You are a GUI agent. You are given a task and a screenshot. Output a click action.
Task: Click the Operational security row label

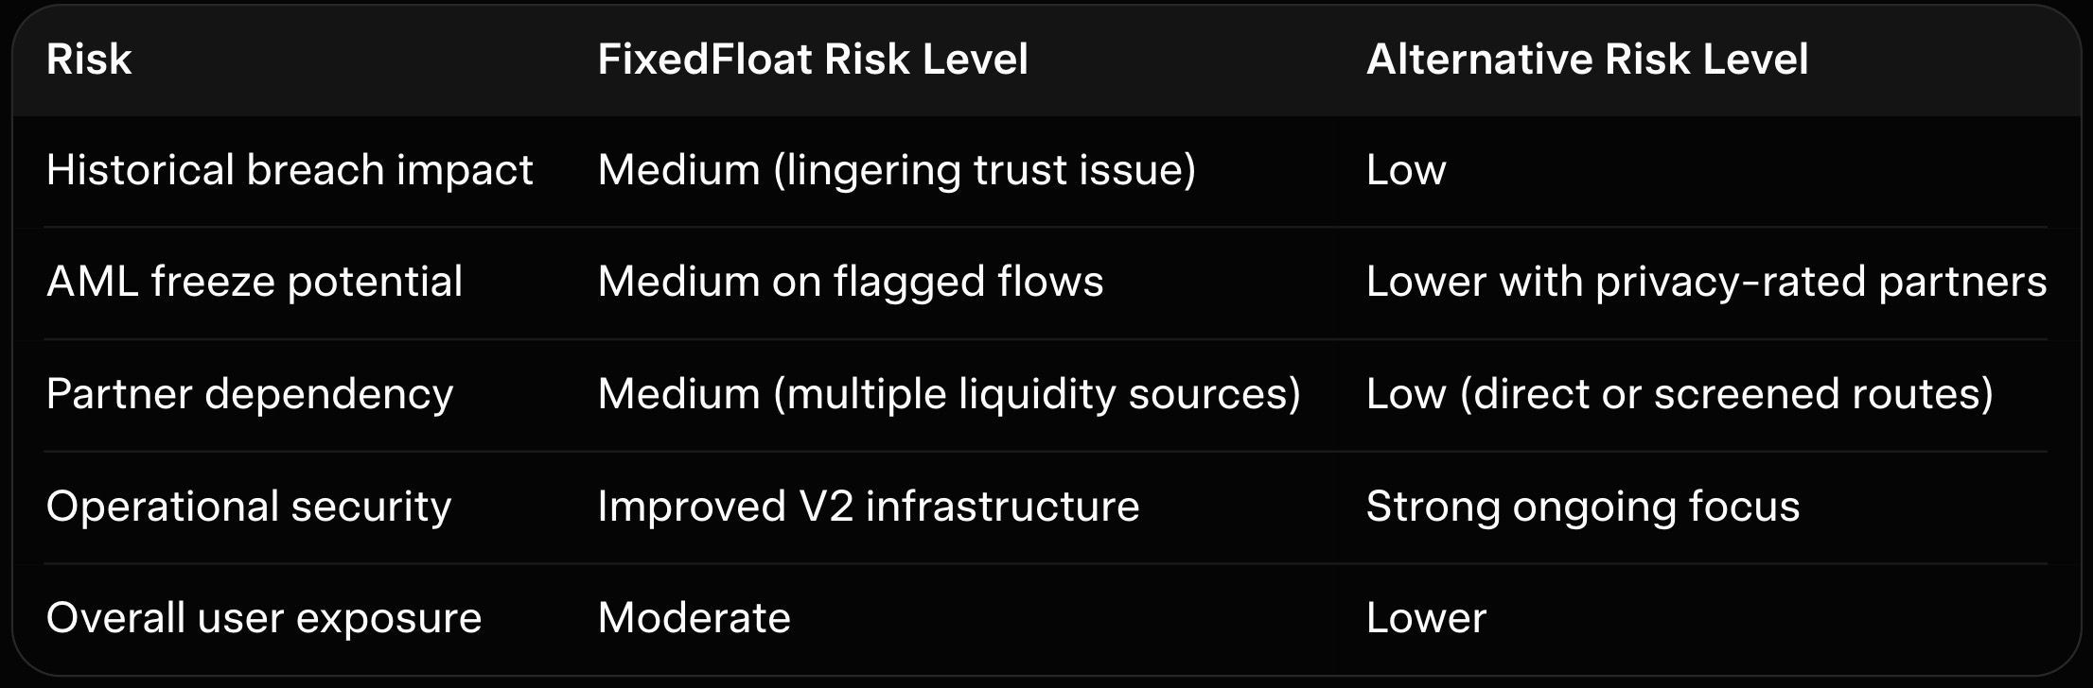[249, 507]
